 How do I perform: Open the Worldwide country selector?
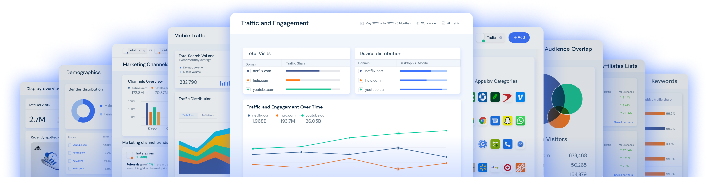point(426,23)
